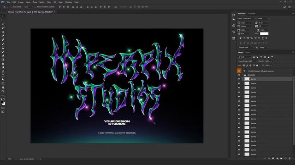Viewport: 295px width, 165px height.
Task: Select the Dodge tool
Action: [3, 67]
